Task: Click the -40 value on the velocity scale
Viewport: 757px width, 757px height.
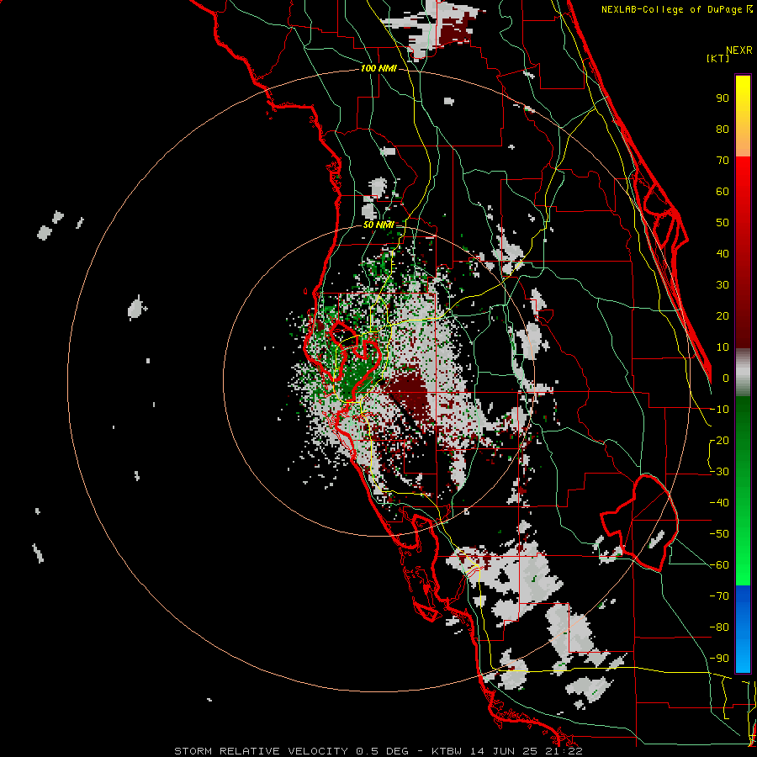Action: [719, 503]
